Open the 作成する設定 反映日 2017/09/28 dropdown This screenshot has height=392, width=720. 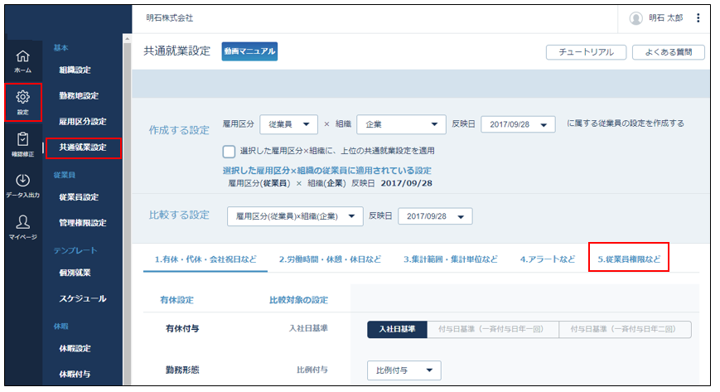pyautogui.click(x=518, y=124)
